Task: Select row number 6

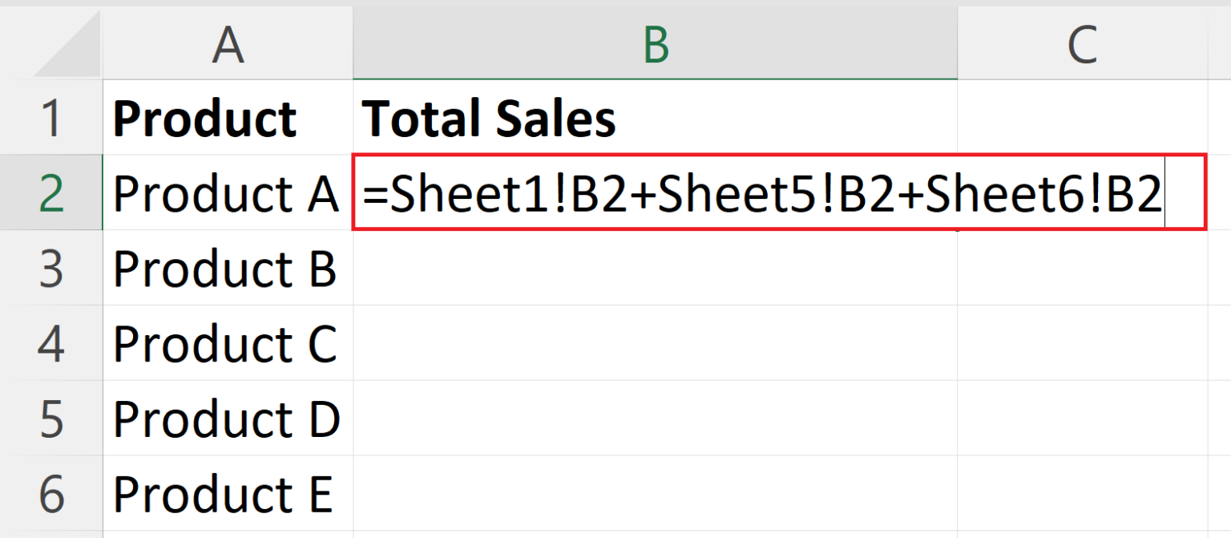Action: (x=50, y=493)
